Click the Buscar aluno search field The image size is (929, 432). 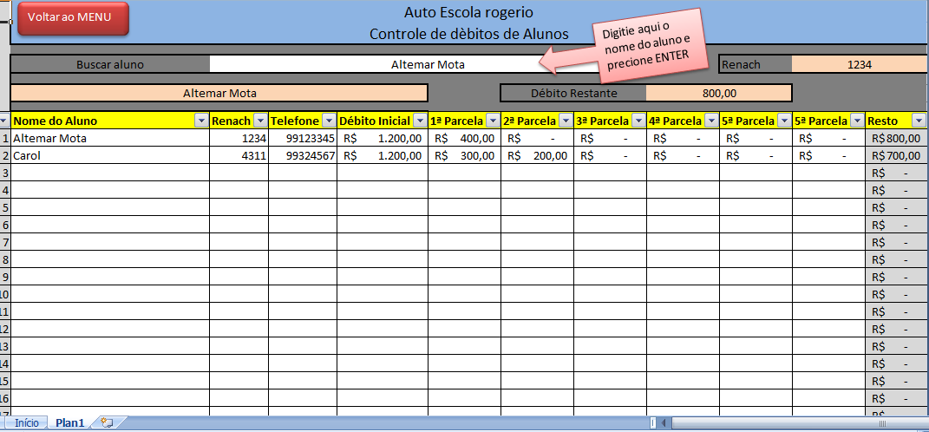(428, 64)
